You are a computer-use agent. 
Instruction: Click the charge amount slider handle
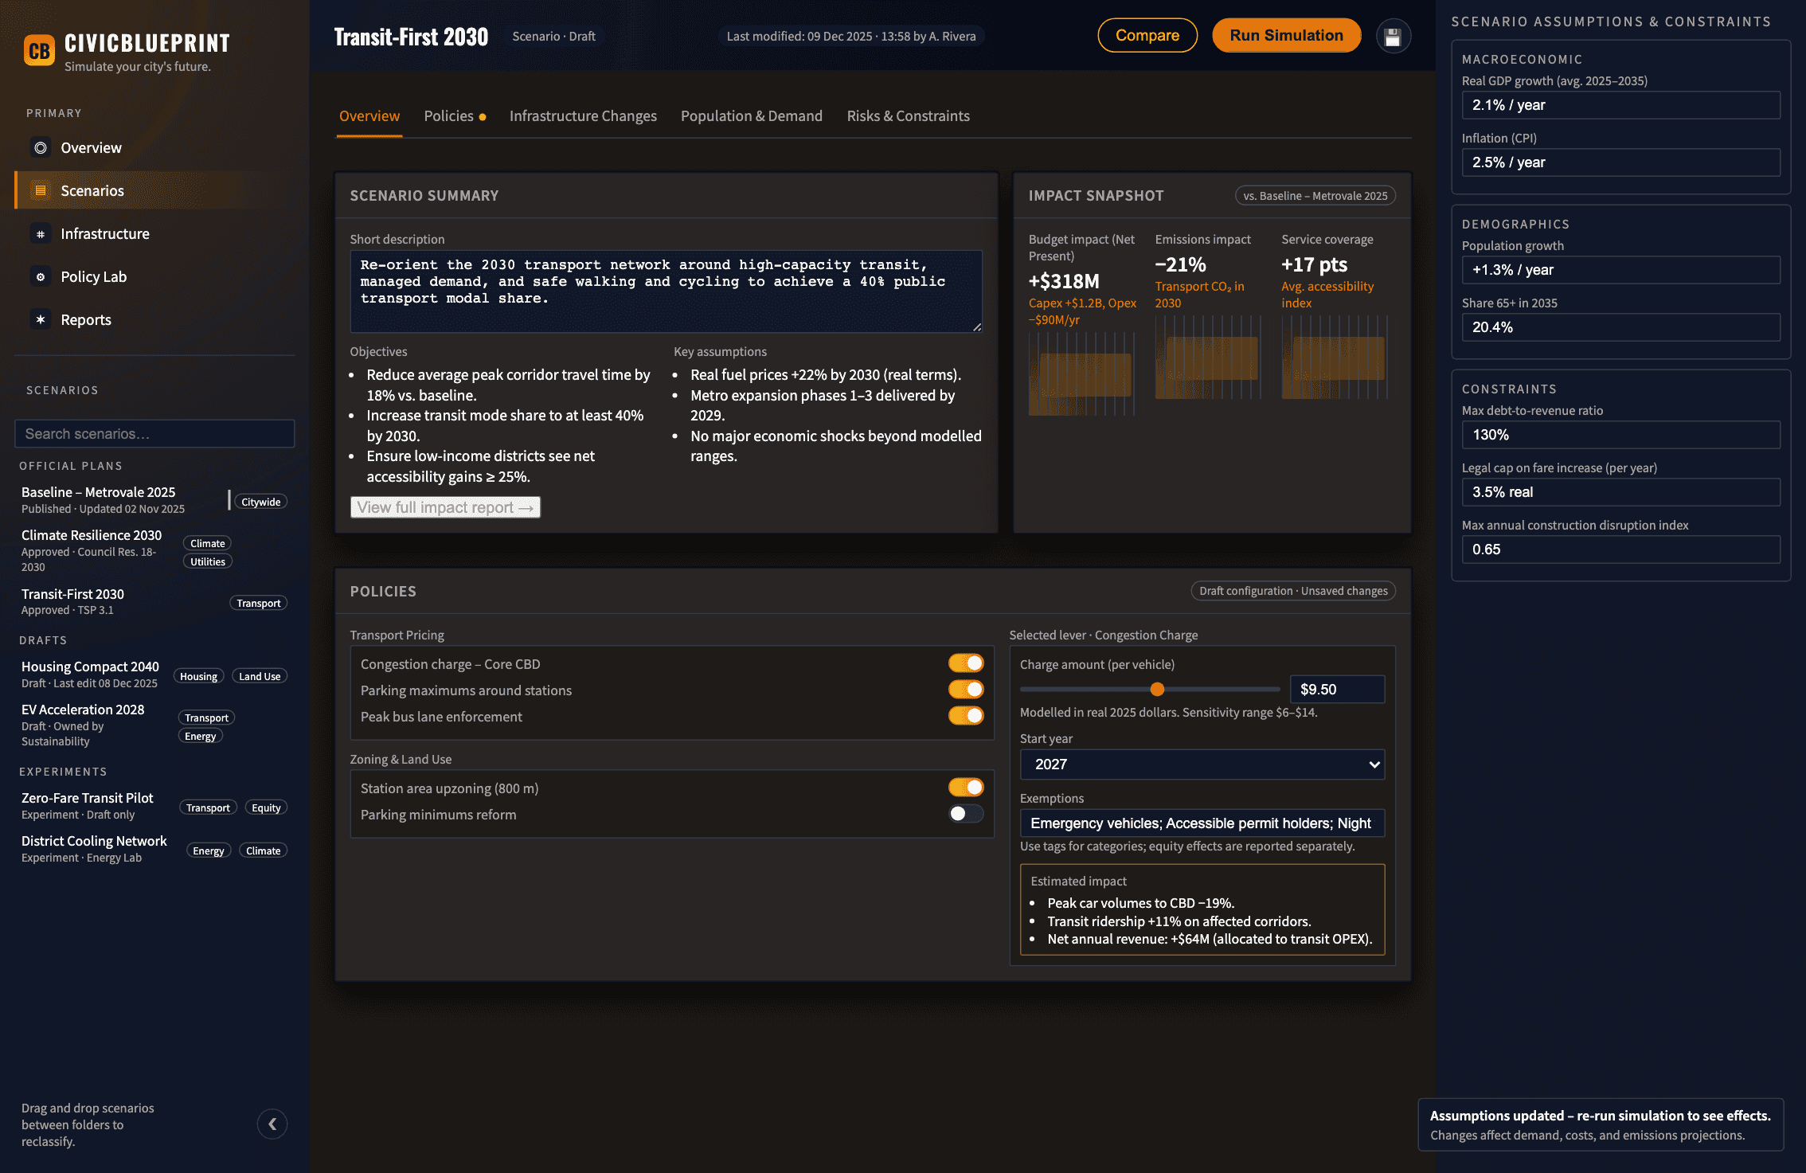point(1157,690)
